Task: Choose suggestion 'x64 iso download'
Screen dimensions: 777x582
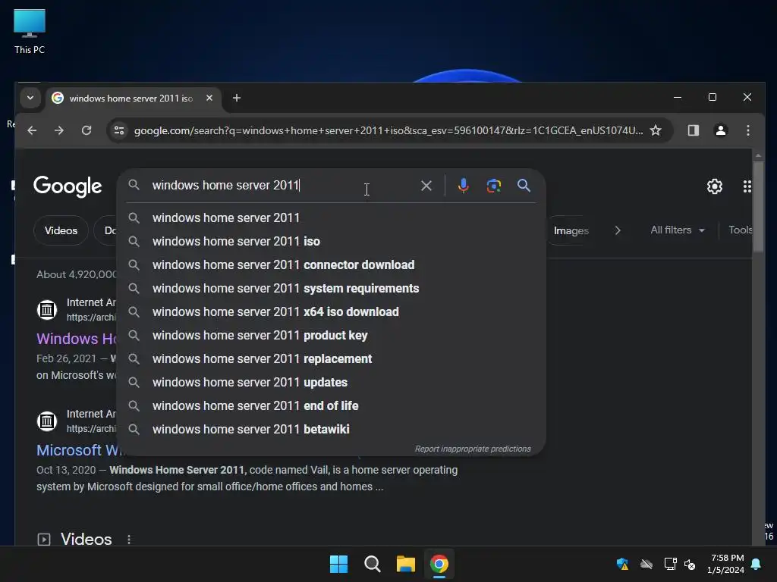Action: [331, 311]
